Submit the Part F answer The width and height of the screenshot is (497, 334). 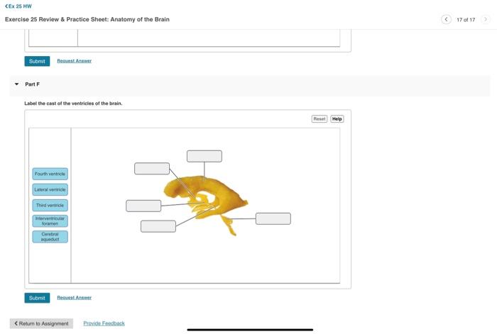click(x=37, y=298)
